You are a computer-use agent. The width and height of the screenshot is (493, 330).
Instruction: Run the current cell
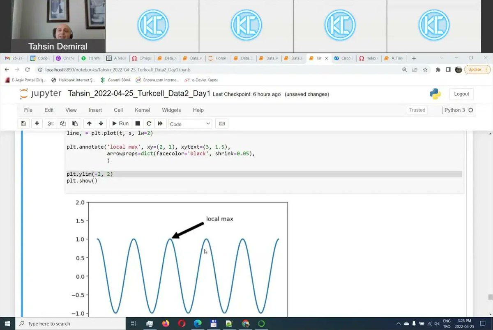120,124
